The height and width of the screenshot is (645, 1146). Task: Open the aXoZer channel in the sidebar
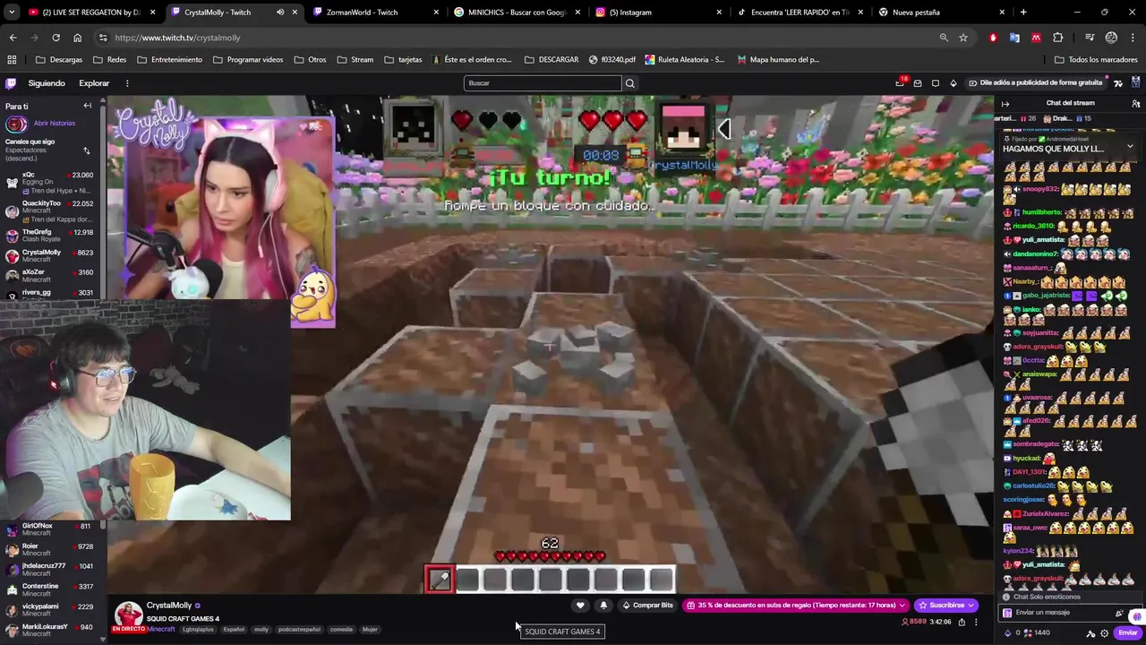[50, 276]
